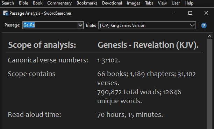Click the vertical scrollbar track
The width and height of the screenshot is (214, 129).
pos(210,84)
